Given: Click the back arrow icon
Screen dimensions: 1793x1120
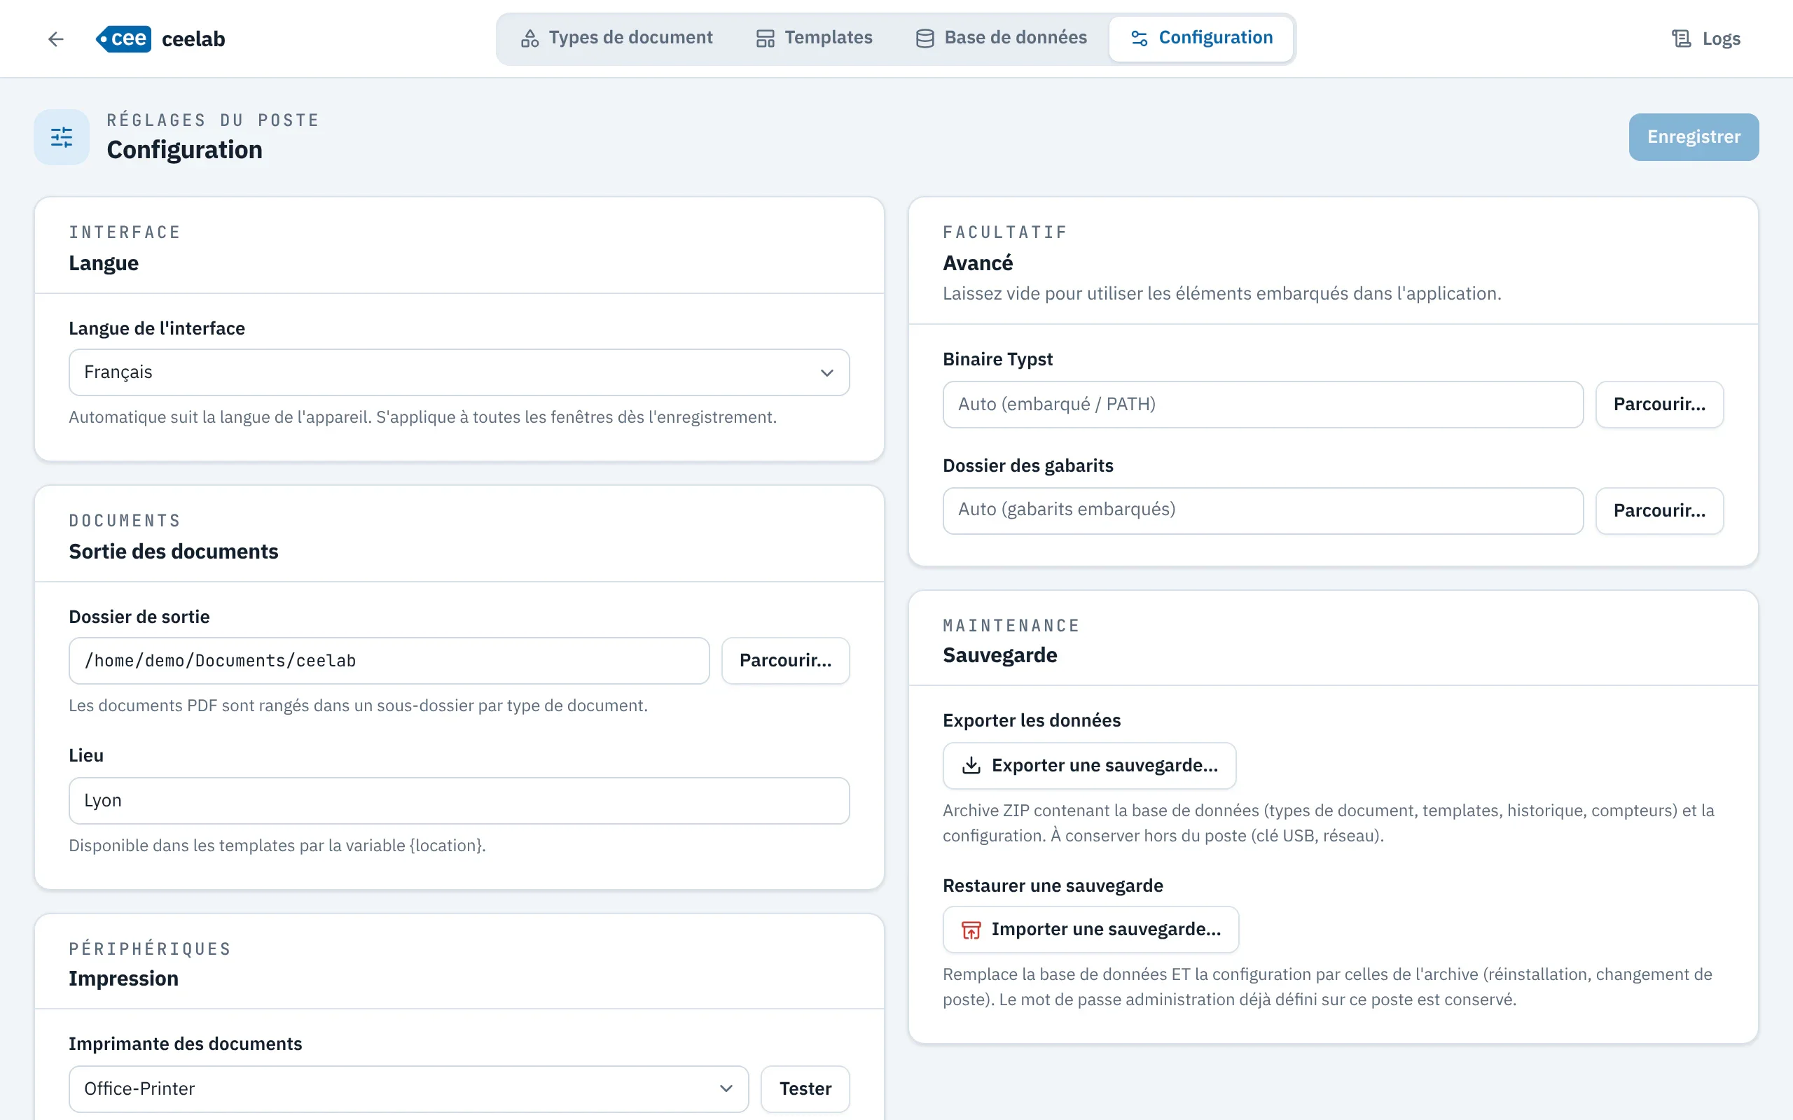Looking at the screenshot, I should (55, 38).
